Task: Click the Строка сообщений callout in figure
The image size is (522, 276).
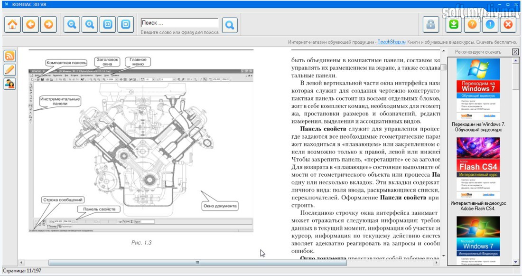Action: 63,200
